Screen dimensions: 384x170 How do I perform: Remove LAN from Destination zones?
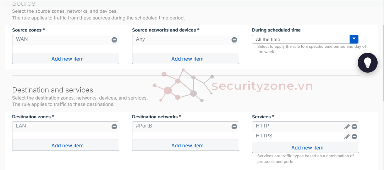[114, 126]
